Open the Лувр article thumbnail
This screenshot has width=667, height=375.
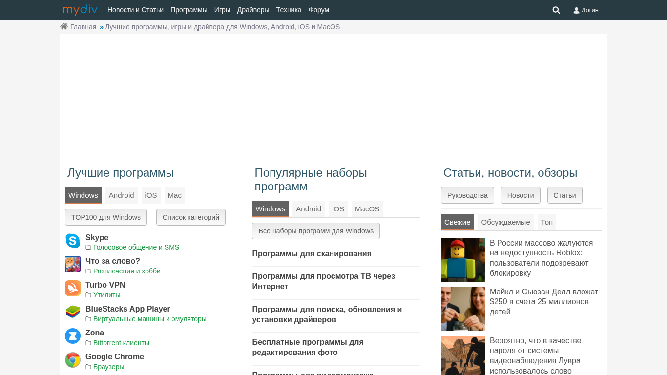click(463, 355)
